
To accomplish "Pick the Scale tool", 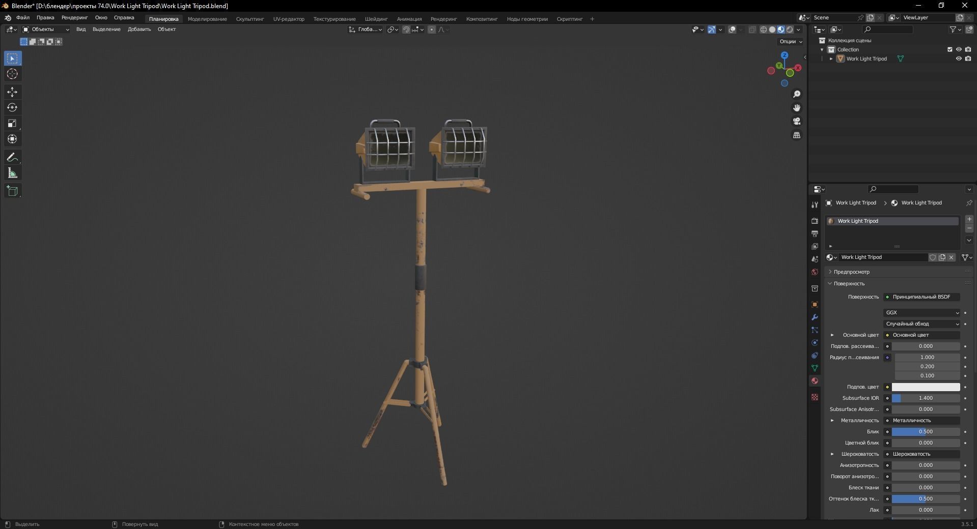I will pyautogui.click(x=13, y=124).
